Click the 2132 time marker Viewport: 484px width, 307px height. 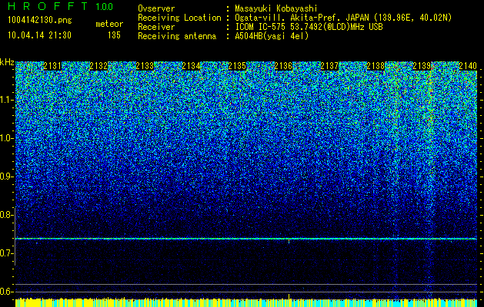pos(98,66)
